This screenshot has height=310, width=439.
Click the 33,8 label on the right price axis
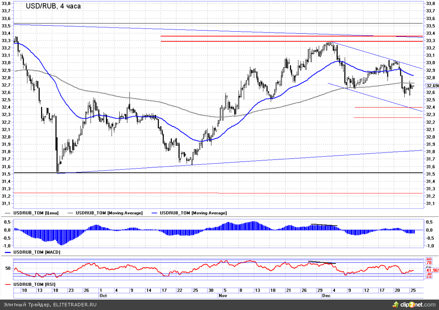[430, 3]
